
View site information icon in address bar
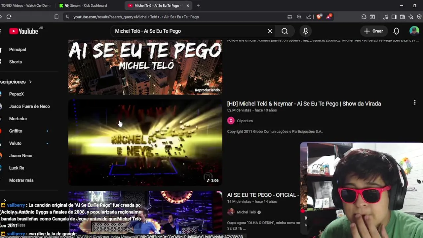[x=67, y=17]
